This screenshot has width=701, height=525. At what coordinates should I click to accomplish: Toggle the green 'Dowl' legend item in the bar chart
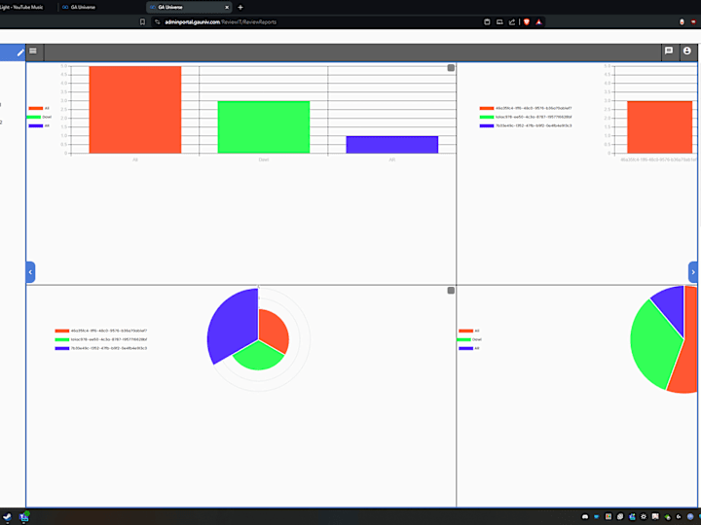tap(39, 117)
